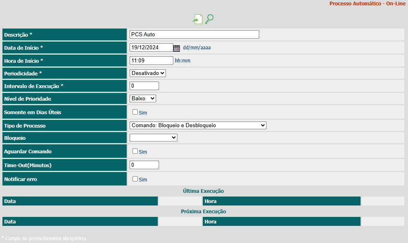The width and height of the screenshot is (408, 243).
Task: Check the Notificar erro Sim checkbox
Action: (x=135, y=179)
